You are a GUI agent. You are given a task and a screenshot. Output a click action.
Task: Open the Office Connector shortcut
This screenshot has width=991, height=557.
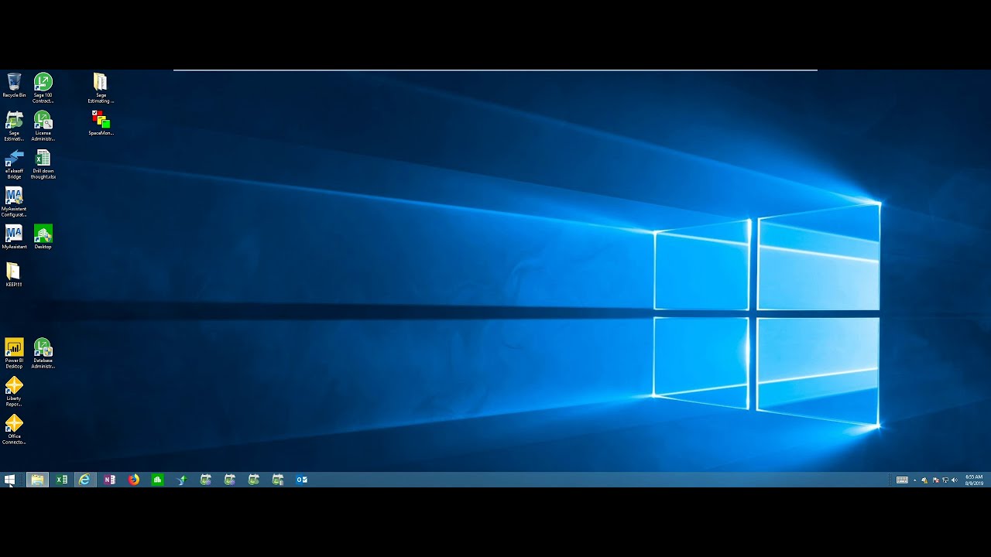(x=14, y=429)
